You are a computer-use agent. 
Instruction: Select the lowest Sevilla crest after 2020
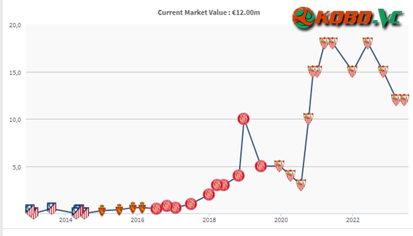301,185
